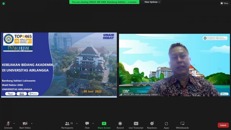Open Whiteboards
Viewport: 231px width, 130px height.
pos(182,125)
